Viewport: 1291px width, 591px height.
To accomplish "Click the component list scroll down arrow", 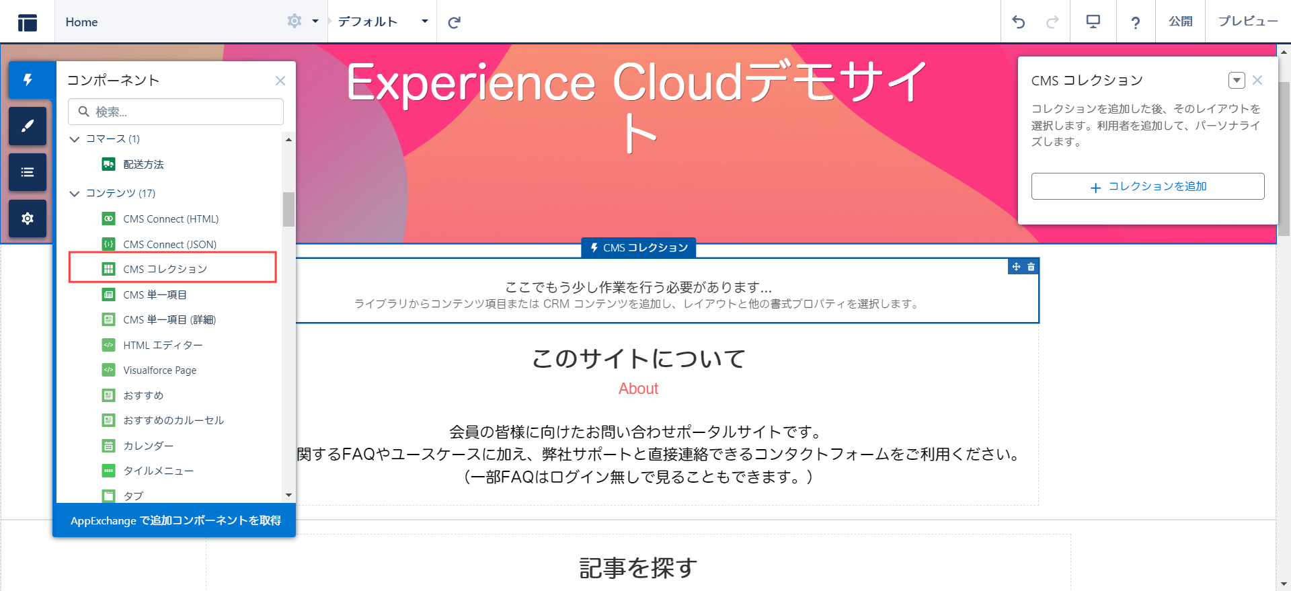I will (x=288, y=496).
